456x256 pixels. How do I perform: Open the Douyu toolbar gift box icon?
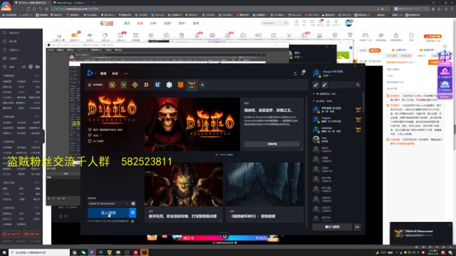pos(181,35)
